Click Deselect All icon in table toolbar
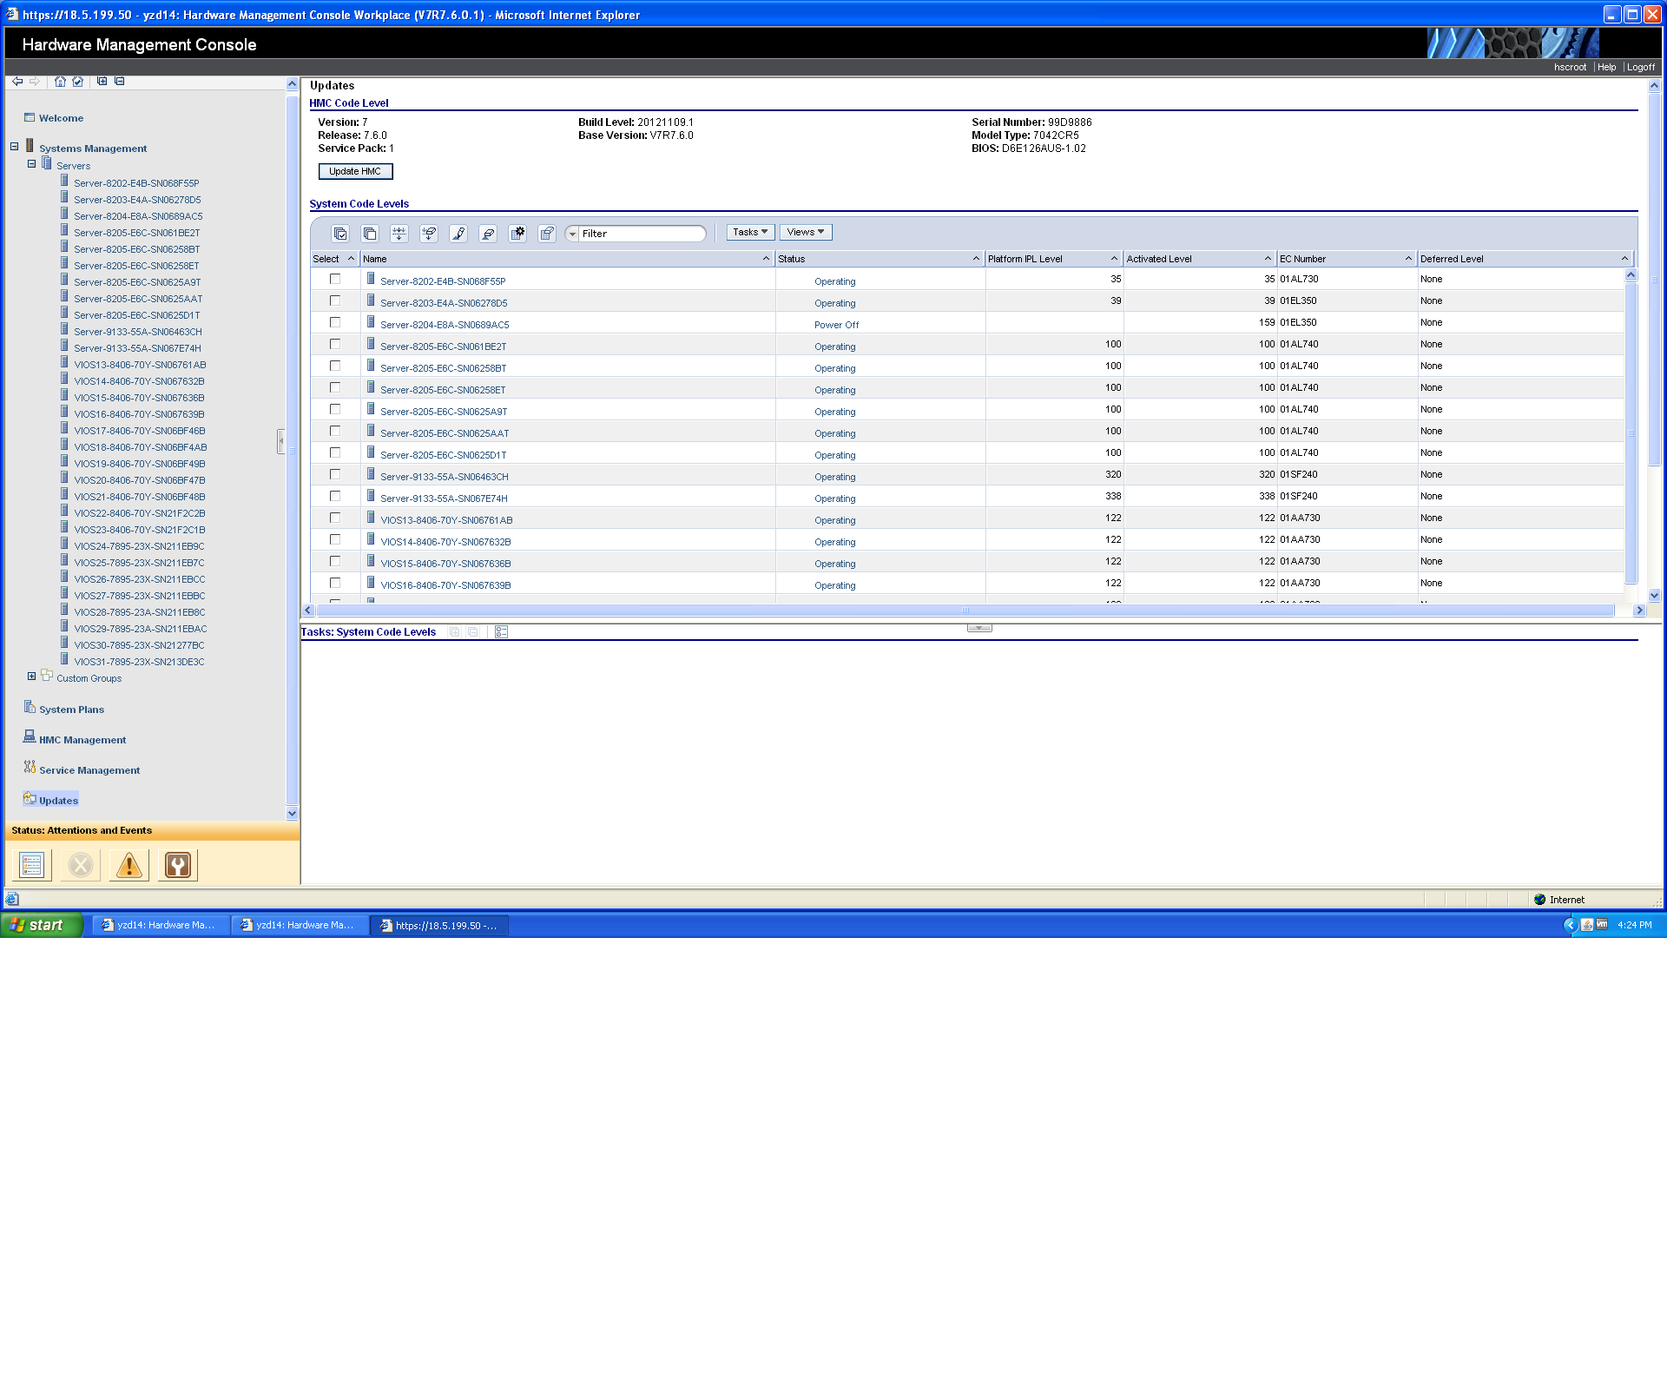 click(370, 234)
